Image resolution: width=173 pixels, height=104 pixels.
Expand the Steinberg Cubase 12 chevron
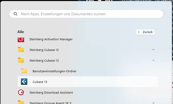(x=153, y=50)
